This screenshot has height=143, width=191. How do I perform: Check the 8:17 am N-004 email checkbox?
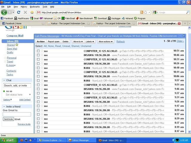pyautogui.click(x=38, y=131)
